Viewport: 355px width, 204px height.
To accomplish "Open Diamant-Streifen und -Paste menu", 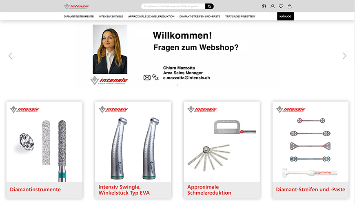I will (200, 17).
